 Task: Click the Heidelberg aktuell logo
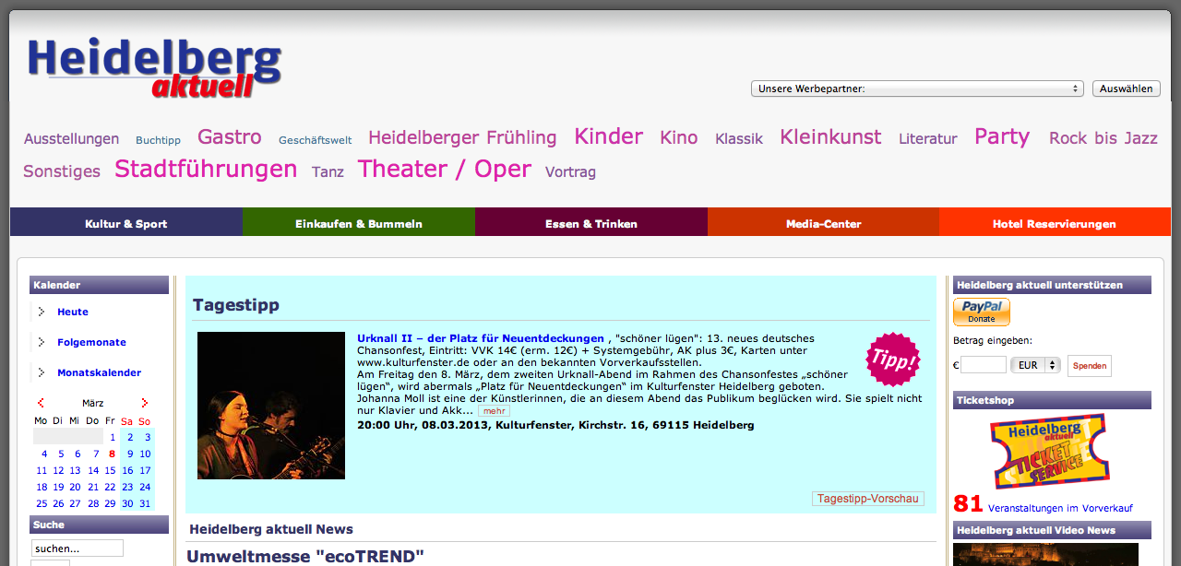click(154, 67)
